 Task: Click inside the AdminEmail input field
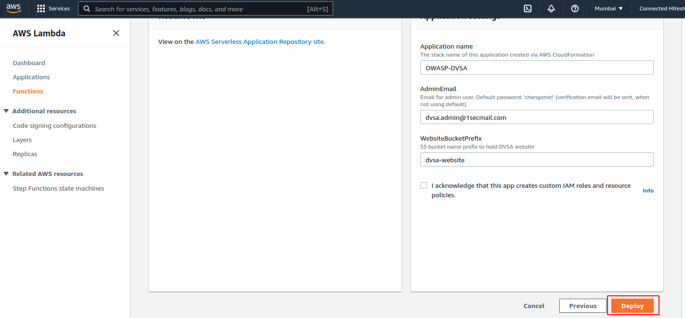(x=537, y=117)
